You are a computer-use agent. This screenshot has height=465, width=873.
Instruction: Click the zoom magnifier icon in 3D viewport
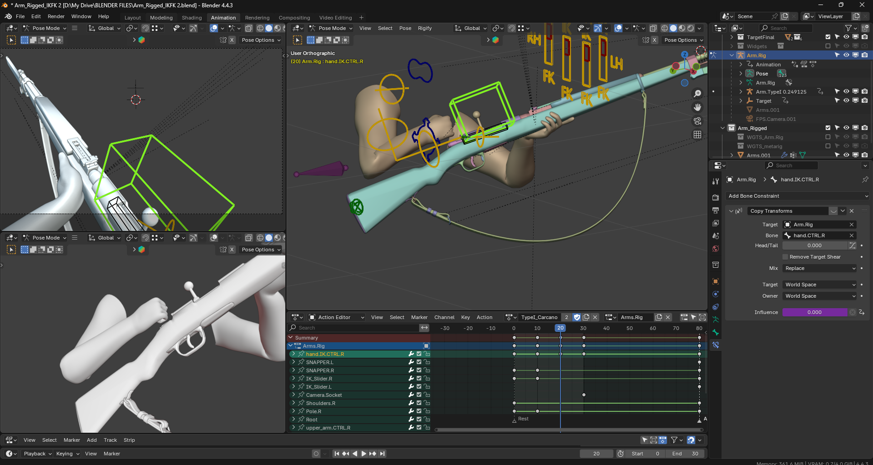697,94
